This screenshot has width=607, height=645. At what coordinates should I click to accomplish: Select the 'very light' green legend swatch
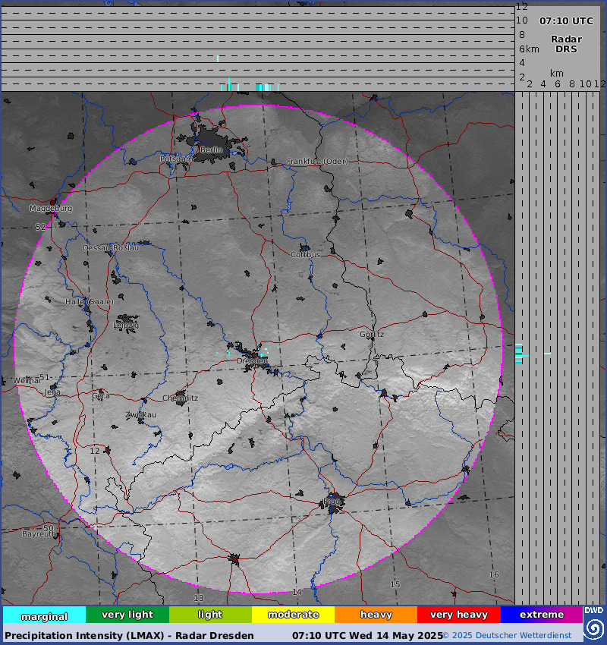click(127, 615)
